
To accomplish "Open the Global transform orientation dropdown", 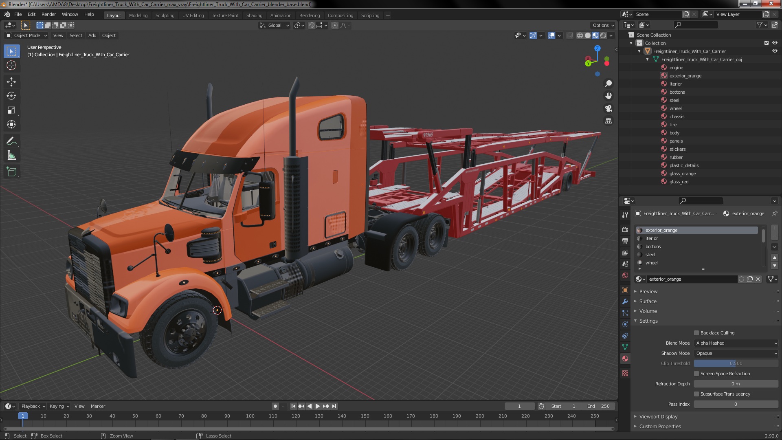I will coord(275,25).
